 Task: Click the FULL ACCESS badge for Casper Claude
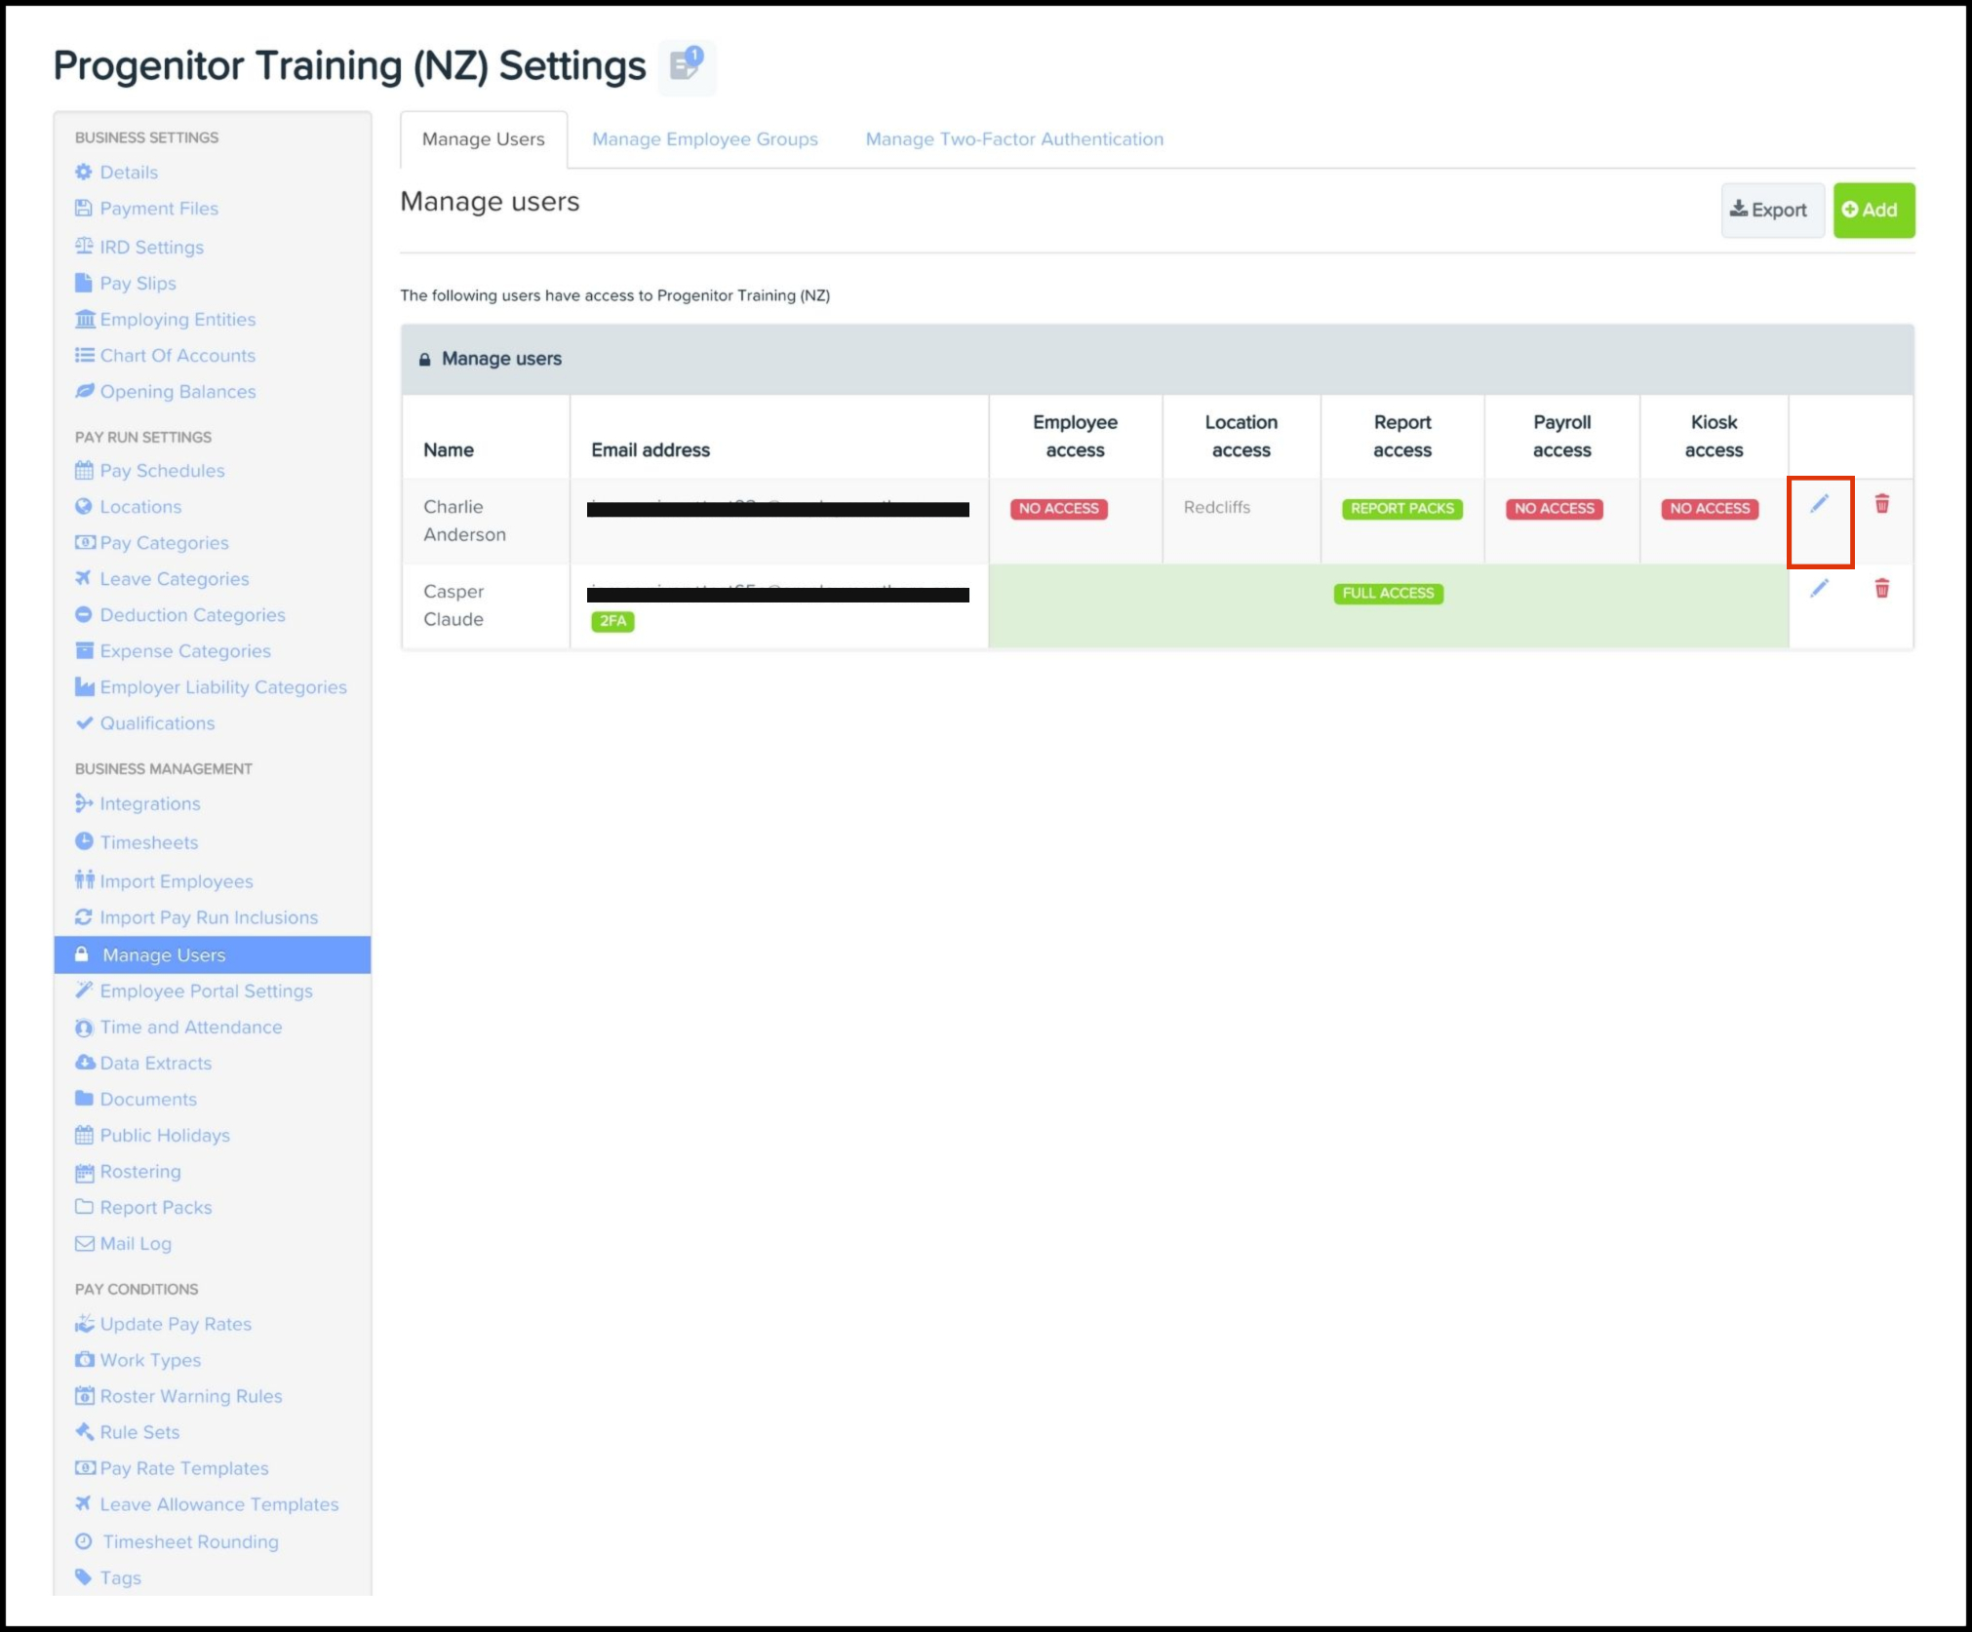1387,594
